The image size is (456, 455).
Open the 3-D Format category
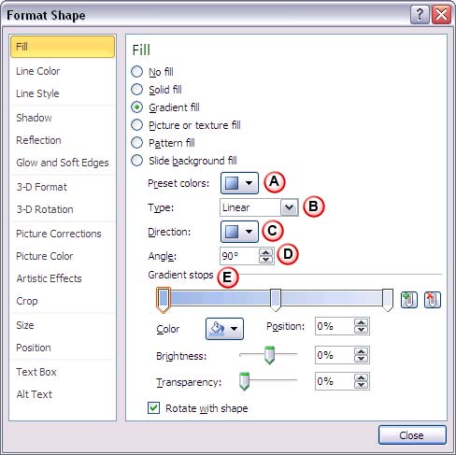pos(63,187)
